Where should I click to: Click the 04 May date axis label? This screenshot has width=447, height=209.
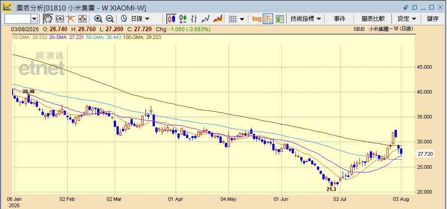(x=228, y=199)
